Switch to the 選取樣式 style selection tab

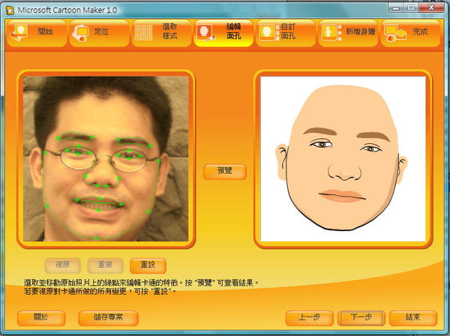click(161, 33)
